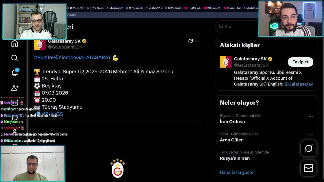324x182 pixels.
Task: Open the floating Messages envelope button
Action: [309, 168]
